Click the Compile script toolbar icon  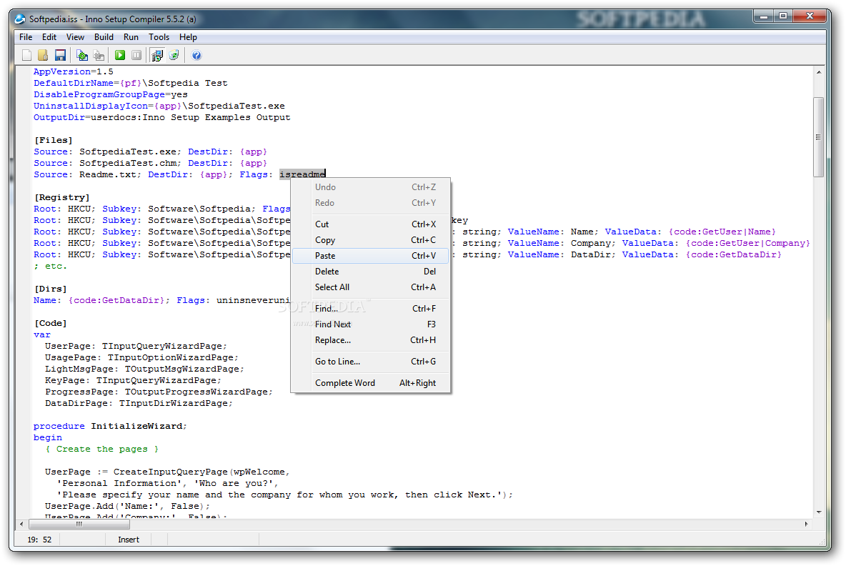point(82,55)
